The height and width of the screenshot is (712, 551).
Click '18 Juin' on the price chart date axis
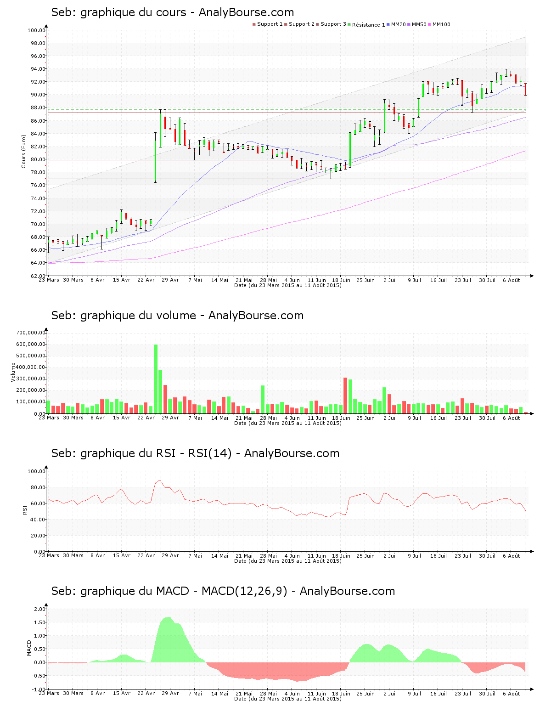(x=341, y=280)
